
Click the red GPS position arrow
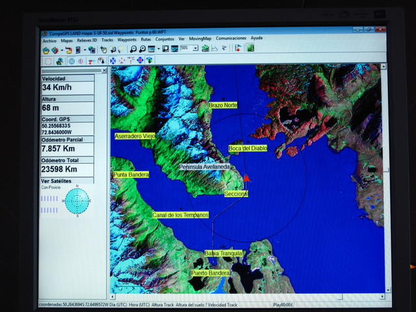[246, 178]
